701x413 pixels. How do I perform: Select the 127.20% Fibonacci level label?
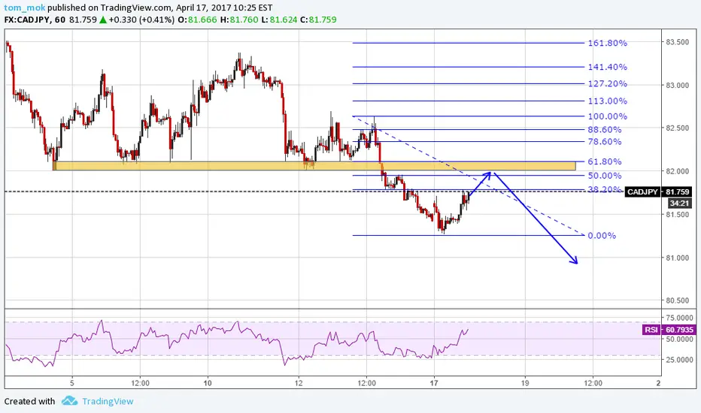click(607, 83)
